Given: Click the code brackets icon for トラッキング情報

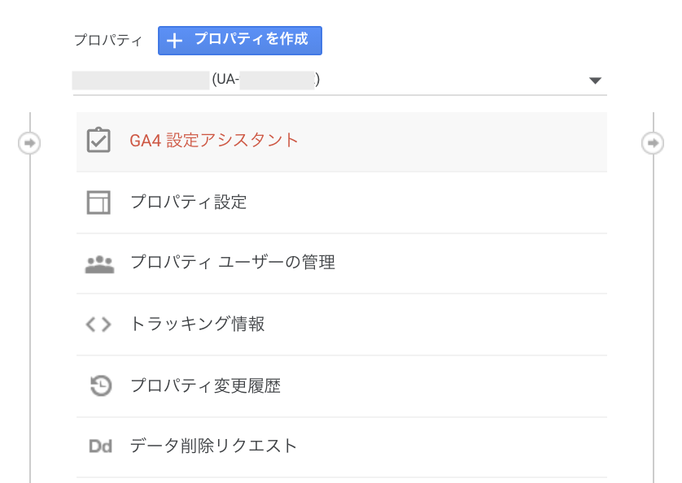Looking at the screenshot, I should coord(98,324).
